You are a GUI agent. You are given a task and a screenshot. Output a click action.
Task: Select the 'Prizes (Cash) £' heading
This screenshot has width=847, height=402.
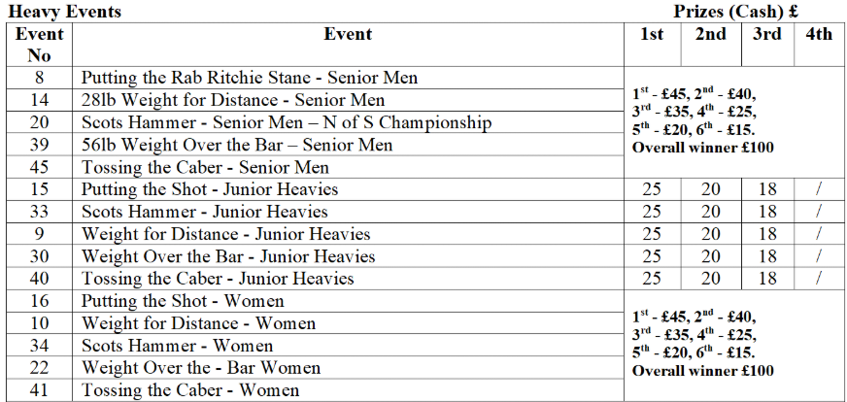click(736, 12)
